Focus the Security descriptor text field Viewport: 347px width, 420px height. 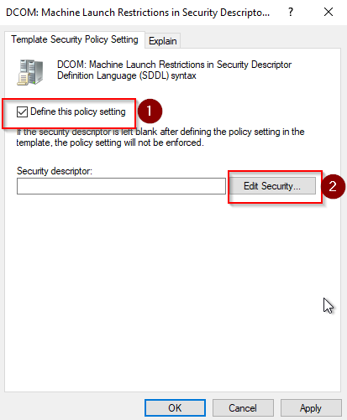(121, 186)
